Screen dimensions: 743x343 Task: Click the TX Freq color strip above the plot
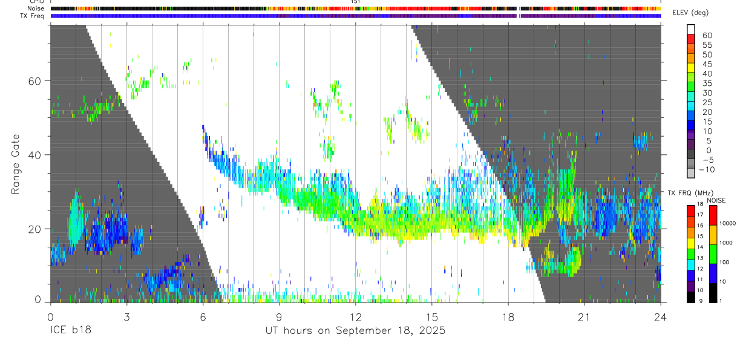[x=356, y=16]
